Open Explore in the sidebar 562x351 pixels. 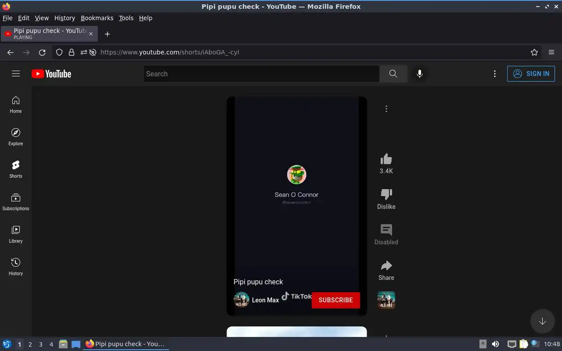click(16, 137)
